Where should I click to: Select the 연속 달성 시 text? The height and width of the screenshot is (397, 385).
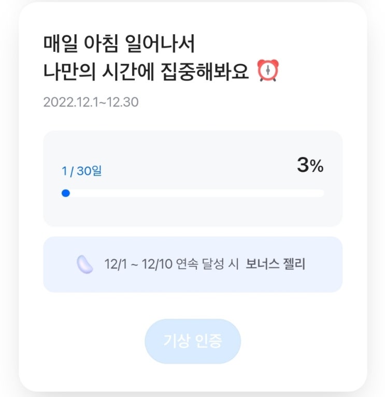pyautogui.click(x=207, y=264)
